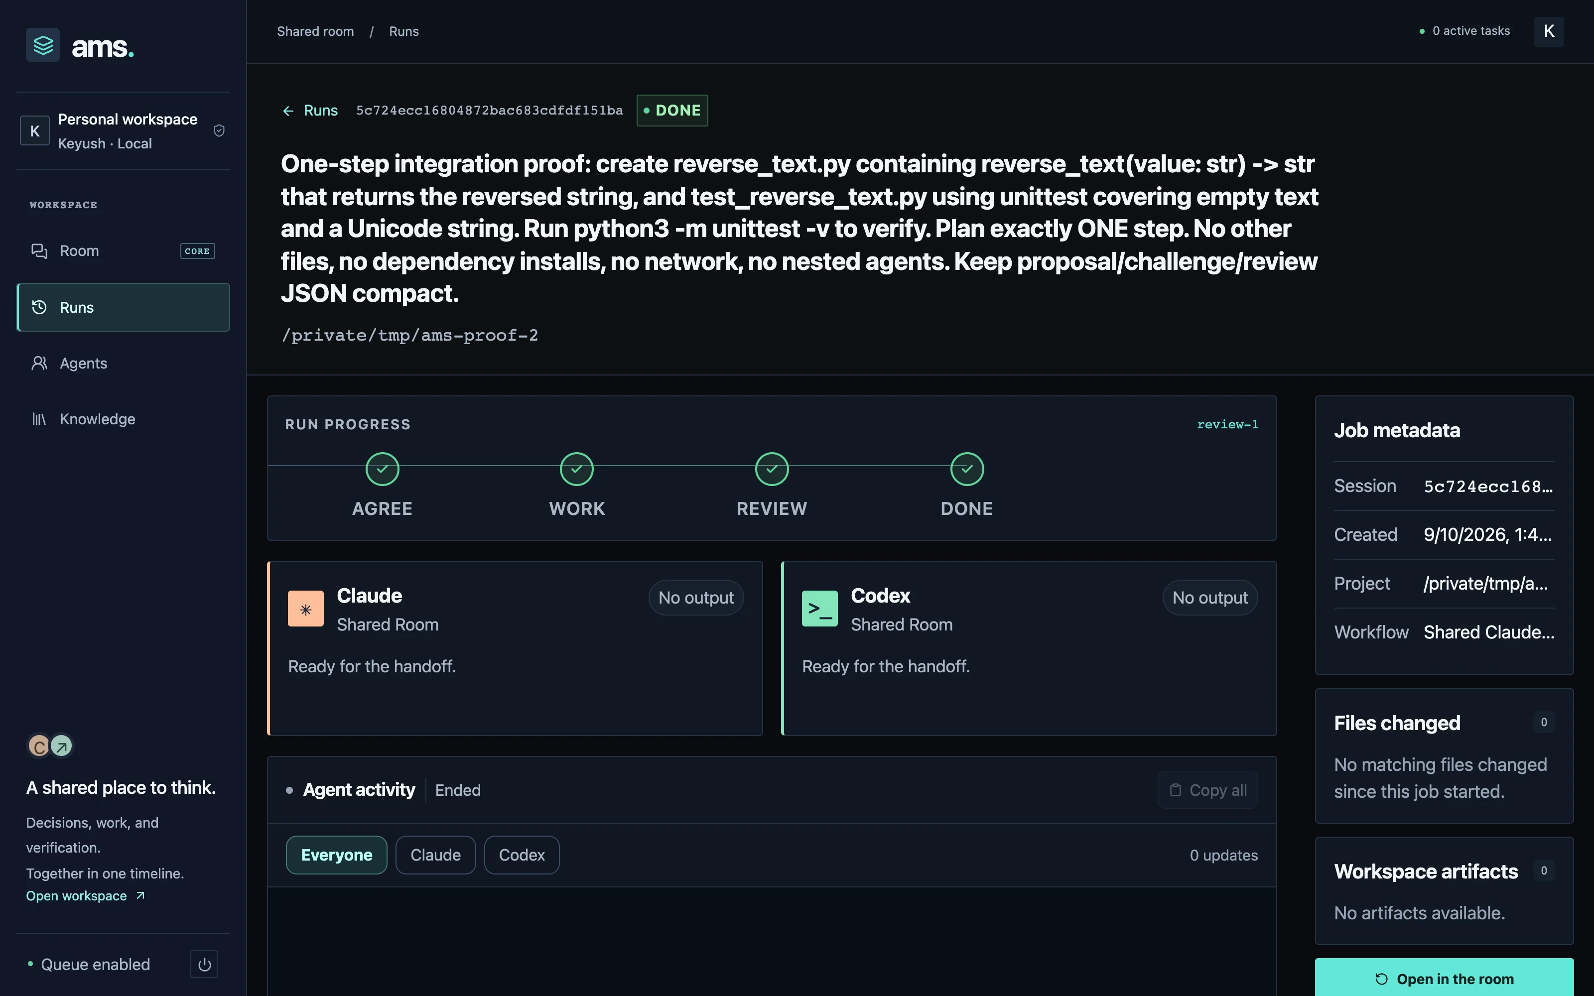Click the run ID 5c724ecc16804872bac683cdfdf151ba

tap(489, 111)
